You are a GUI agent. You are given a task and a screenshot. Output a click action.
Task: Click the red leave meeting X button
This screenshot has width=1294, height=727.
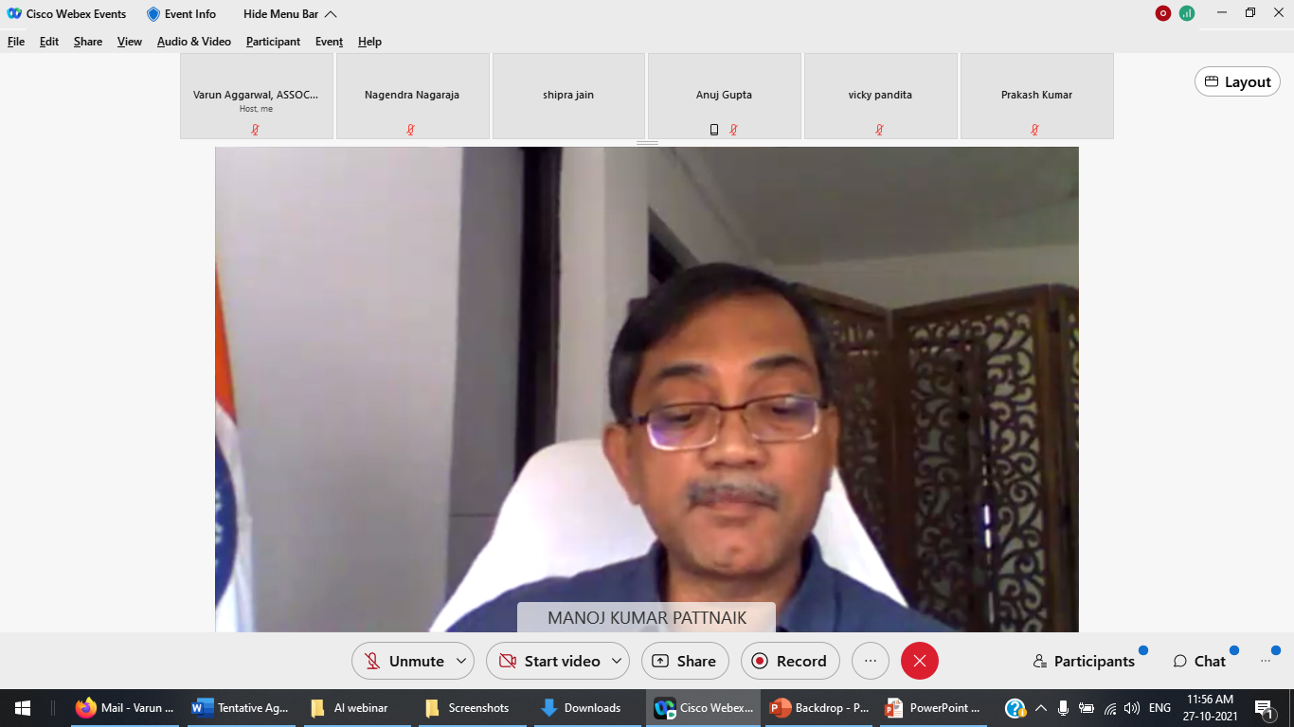[x=919, y=661]
